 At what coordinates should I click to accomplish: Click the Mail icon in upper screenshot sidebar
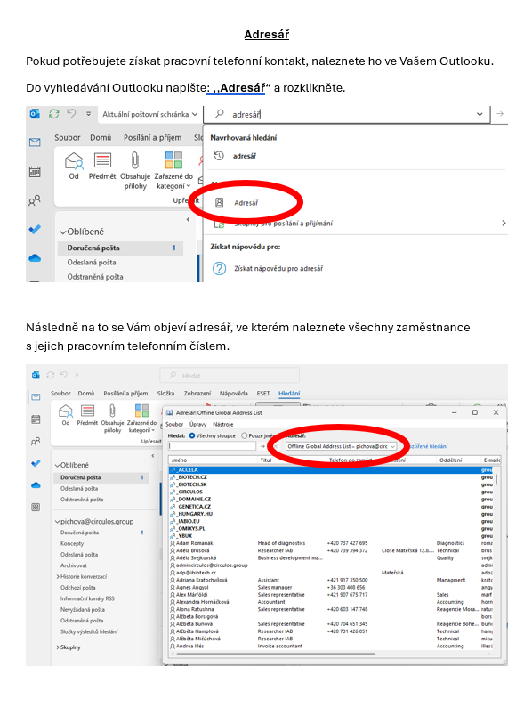[x=35, y=142]
